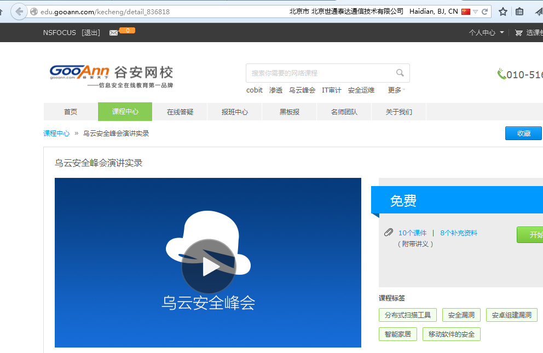Bookmark this page with the star icon
Image resolution: width=543 pixels, height=353 pixels.
503,12
